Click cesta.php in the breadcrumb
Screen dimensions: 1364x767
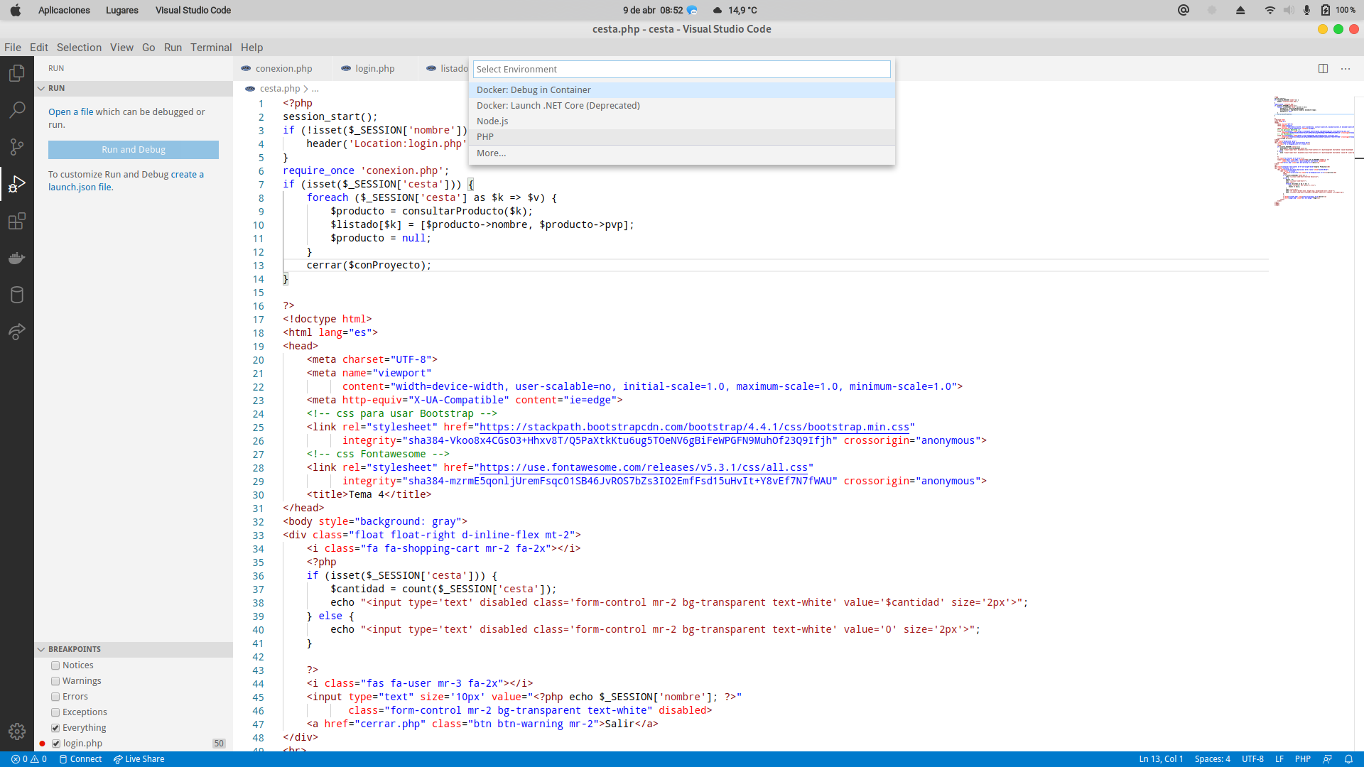coord(280,89)
